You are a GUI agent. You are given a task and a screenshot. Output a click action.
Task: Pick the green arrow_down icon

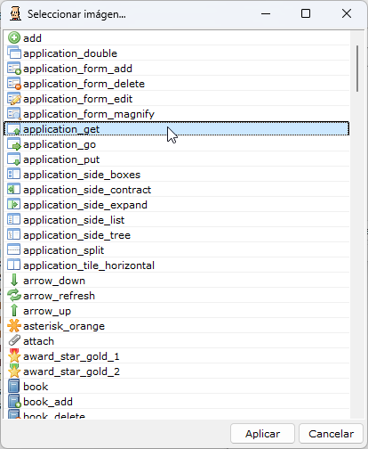pyautogui.click(x=14, y=281)
